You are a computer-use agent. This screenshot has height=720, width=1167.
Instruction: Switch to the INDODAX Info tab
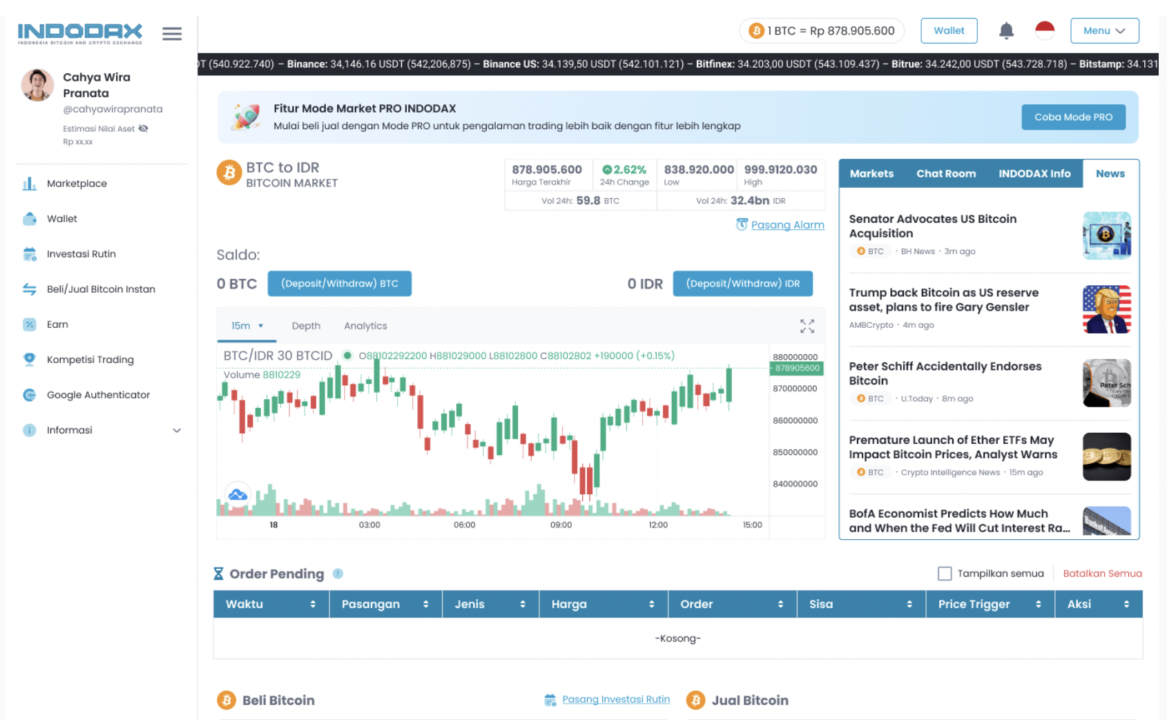point(1034,174)
